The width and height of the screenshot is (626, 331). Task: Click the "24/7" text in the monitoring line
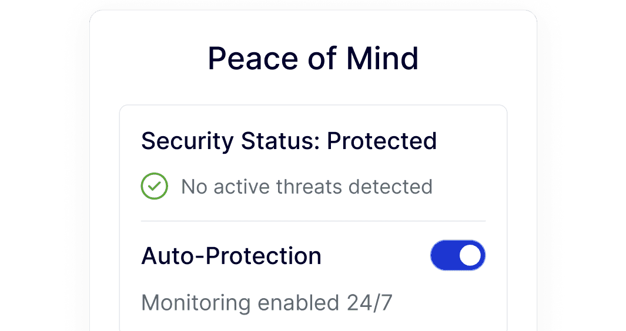pos(369,303)
